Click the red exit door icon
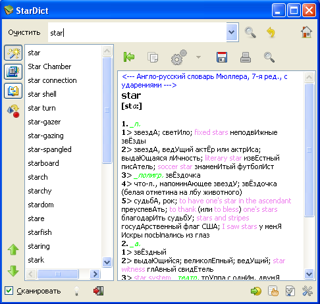Image resolution: width=320 pixels, height=304 pixels. [98, 291]
